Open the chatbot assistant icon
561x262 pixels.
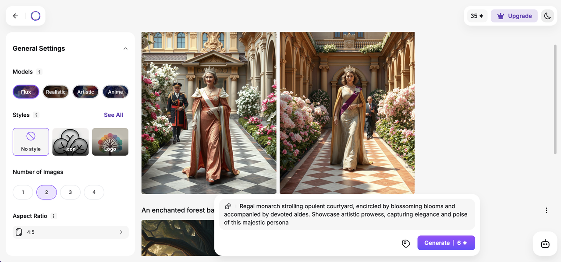(x=545, y=244)
